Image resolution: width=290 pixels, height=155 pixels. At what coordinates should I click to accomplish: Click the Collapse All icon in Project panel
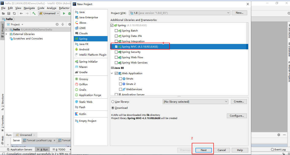(x=63, y=24)
